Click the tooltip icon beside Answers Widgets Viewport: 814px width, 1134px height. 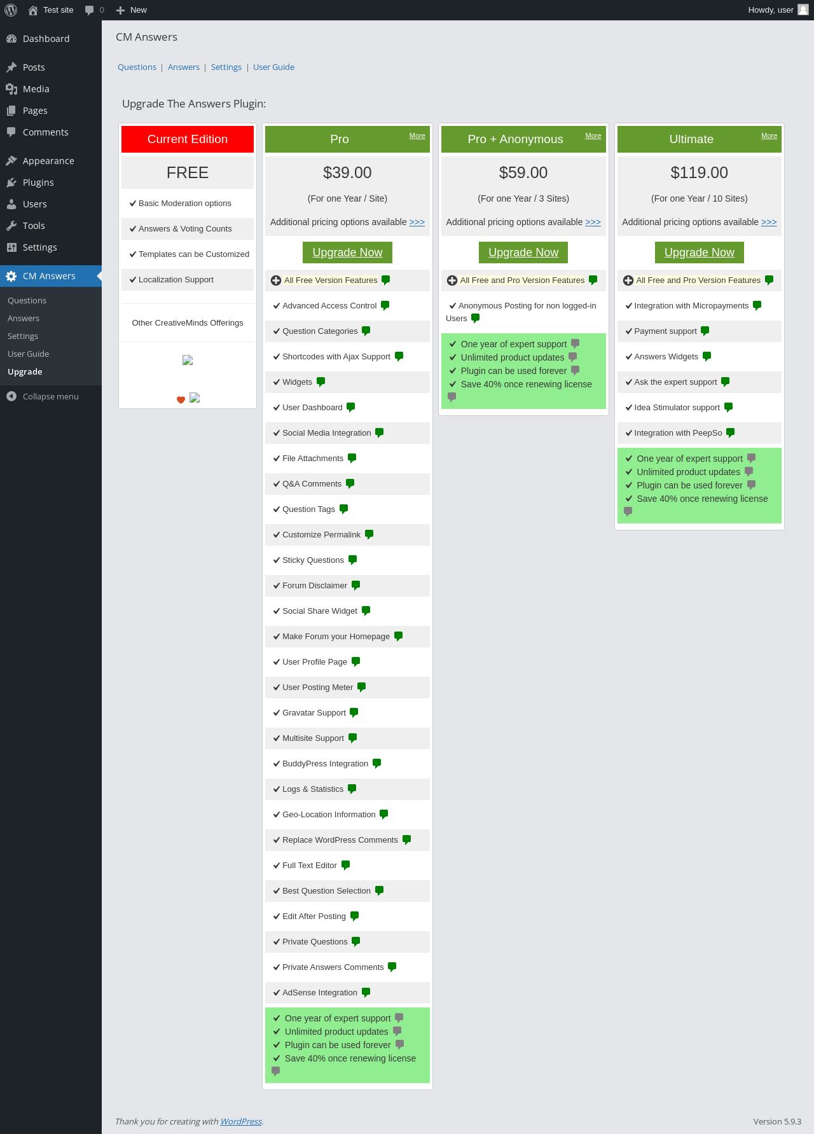pyautogui.click(x=707, y=357)
